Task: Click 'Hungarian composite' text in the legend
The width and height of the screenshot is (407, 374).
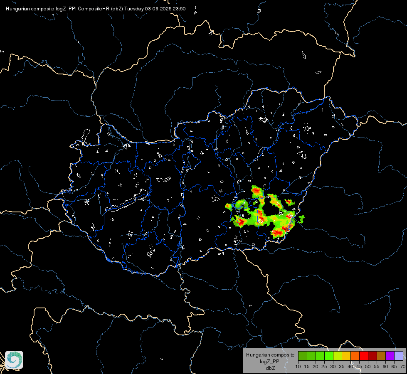Action: click(x=270, y=355)
